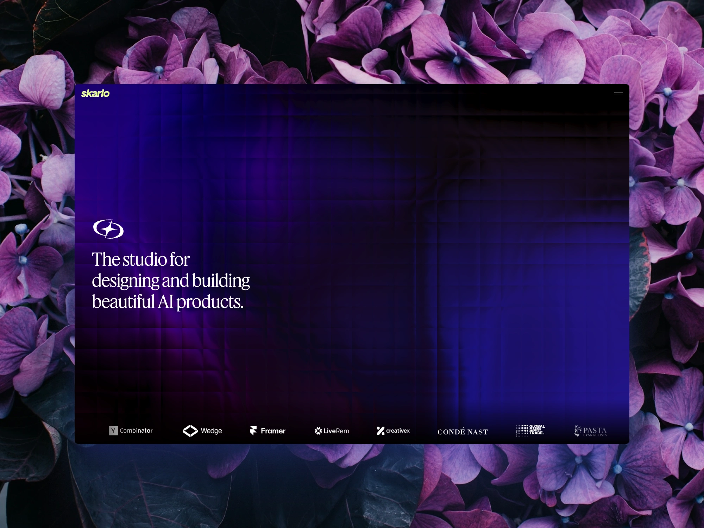Click the LiveRem cross-shaped logo icon
This screenshot has height=528, width=704.
(x=318, y=431)
